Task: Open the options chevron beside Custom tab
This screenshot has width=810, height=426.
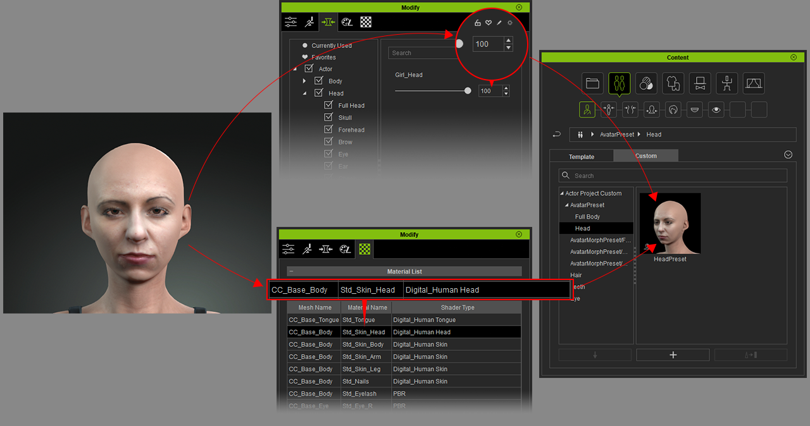Action: tap(788, 154)
